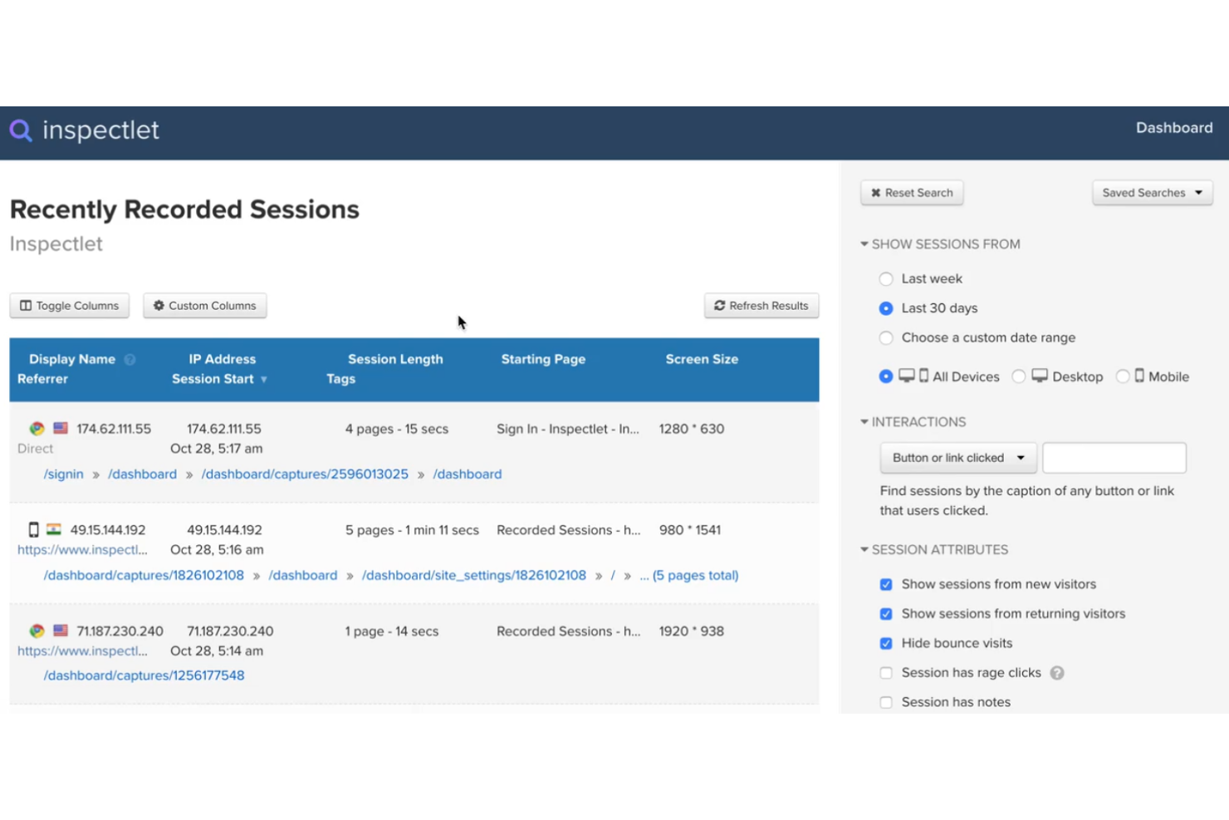This screenshot has width=1229, height=820.
Task: Enable Session has rage clicks checkbox
Action: tap(886, 673)
